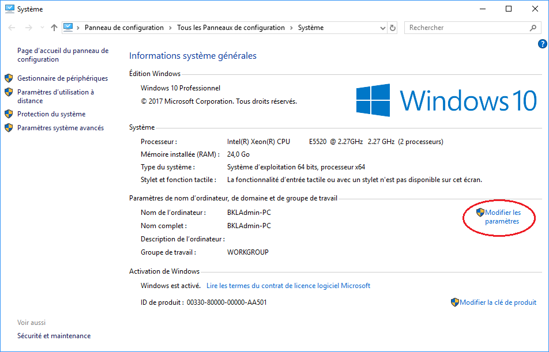The height and width of the screenshot is (352, 549).
Task: Open address bar history dropdown
Action: click(x=383, y=28)
